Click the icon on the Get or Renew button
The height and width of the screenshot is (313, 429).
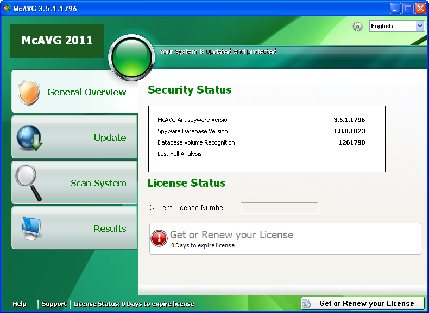tap(307, 303)
